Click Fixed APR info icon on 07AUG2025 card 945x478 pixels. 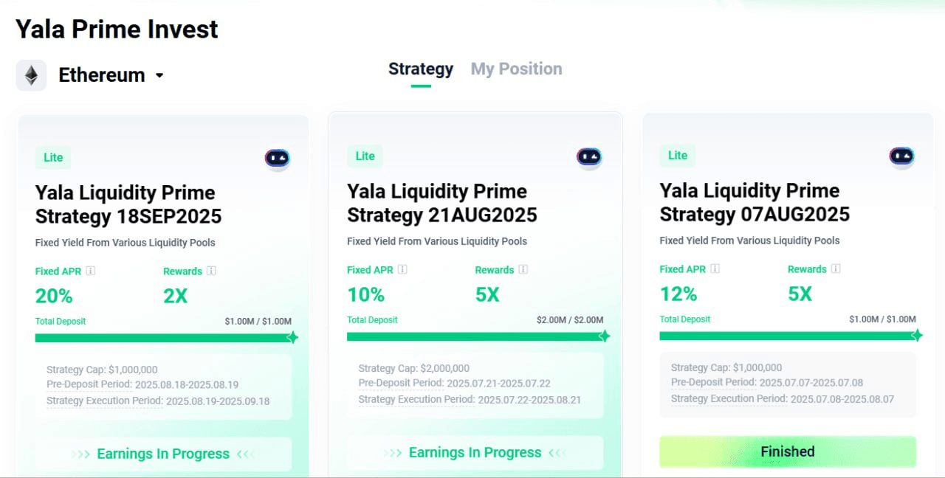point(715,269)
